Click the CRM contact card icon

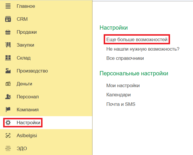pyautogui.click(x=8, y=19)
